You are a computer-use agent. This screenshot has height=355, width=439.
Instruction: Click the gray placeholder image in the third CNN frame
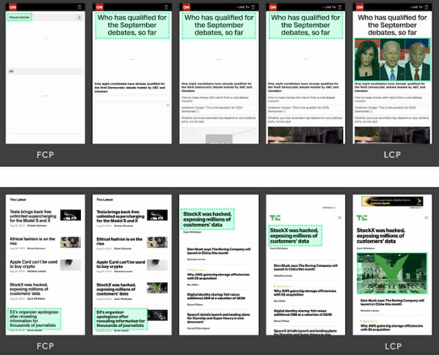click(x=219, y=135)
